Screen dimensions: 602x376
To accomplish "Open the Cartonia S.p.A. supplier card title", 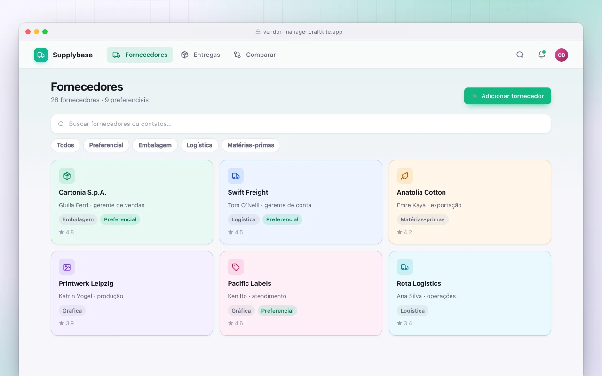I will [83, 192].
